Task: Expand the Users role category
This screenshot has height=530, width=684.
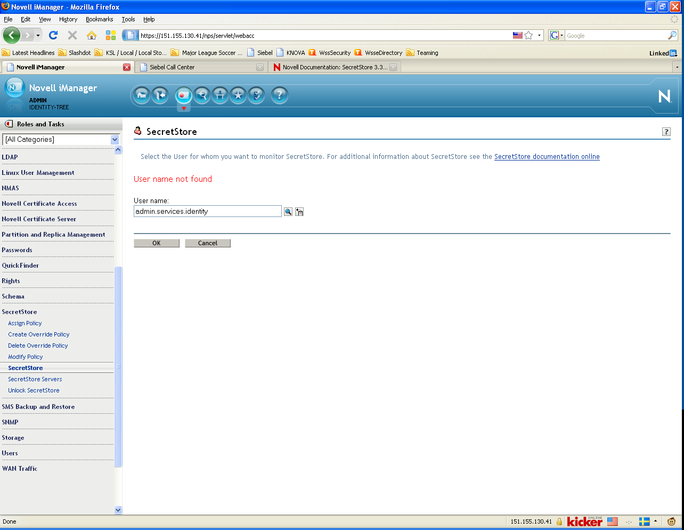Action: 10,453
